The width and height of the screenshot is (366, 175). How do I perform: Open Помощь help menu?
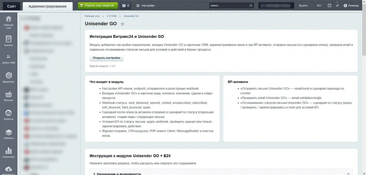tap(351, 6)
